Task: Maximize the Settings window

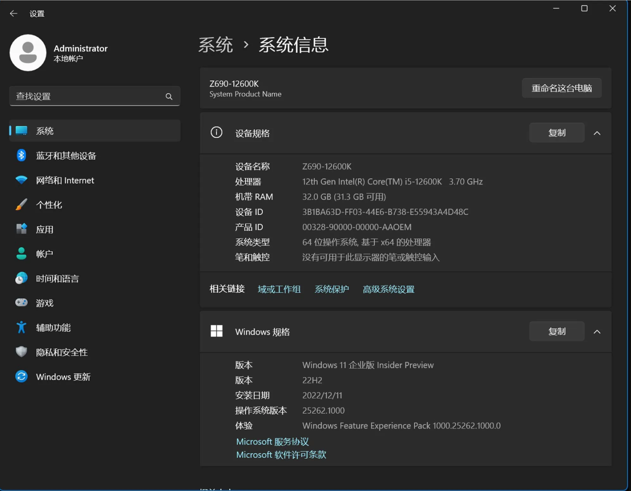Action: click(x=584, y=9)
